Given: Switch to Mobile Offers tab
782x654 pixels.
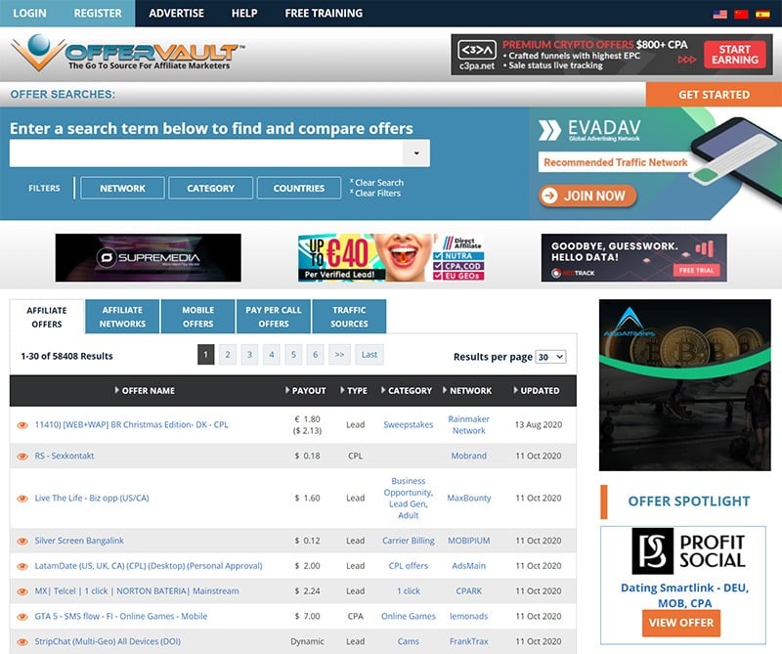Looking at the screenshot, I should point(198,317).
